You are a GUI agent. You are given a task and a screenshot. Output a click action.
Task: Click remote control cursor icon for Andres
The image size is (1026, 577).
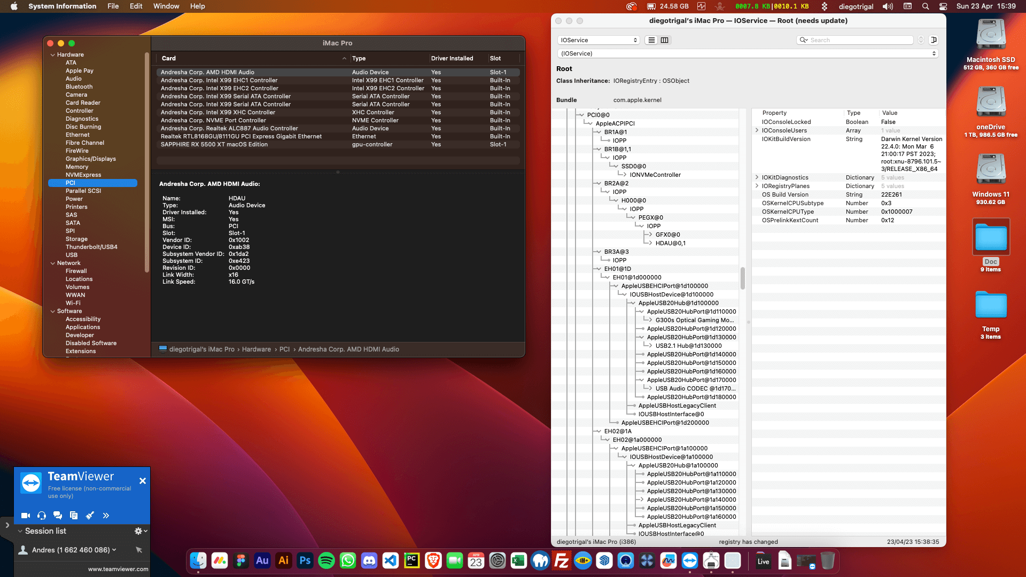139,550
